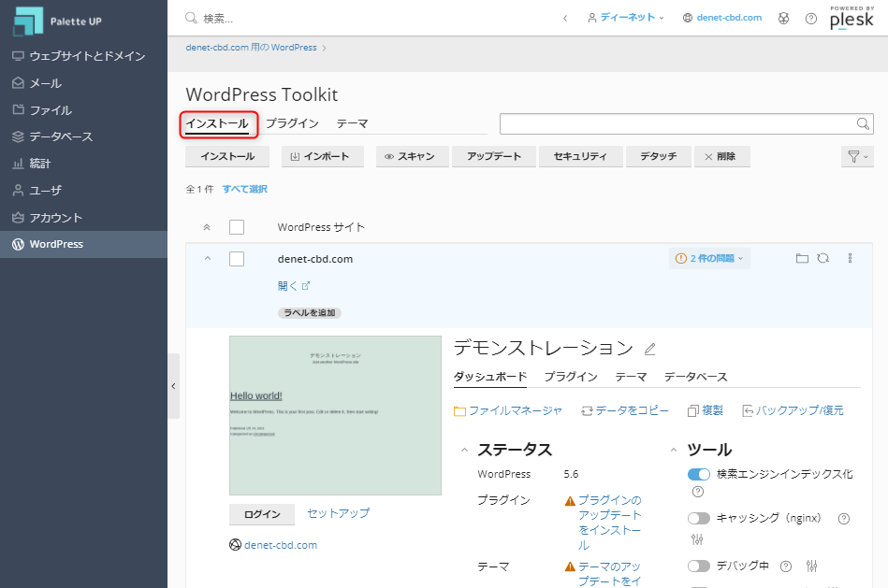Click the extensions icon beside the help icon
This screenshot has width=888, height=588.
pos(784,18)
